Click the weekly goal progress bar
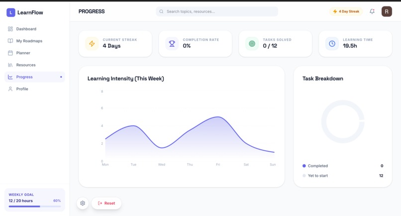 pos(35,206)
